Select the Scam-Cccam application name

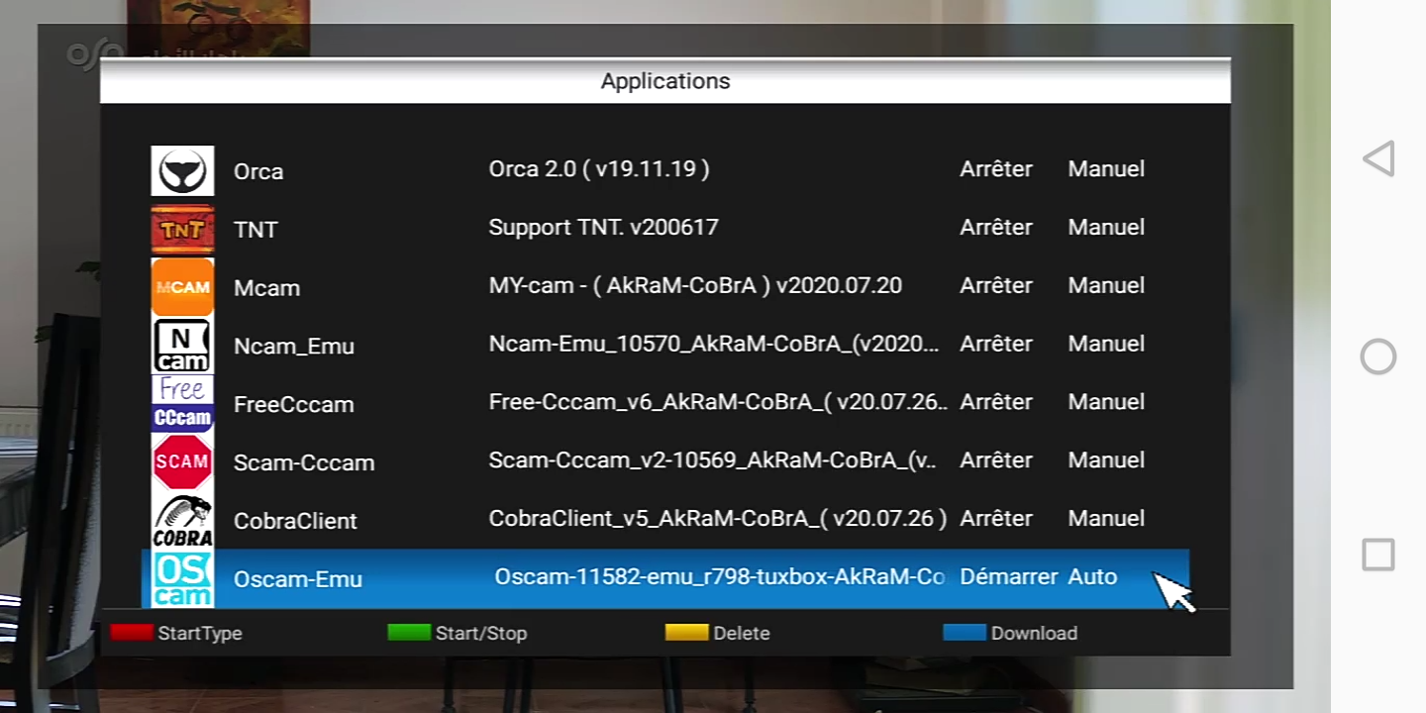(304, 463)
